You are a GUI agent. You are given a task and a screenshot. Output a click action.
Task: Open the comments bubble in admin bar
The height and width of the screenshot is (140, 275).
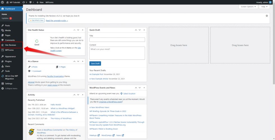click(x=31, y=2)
